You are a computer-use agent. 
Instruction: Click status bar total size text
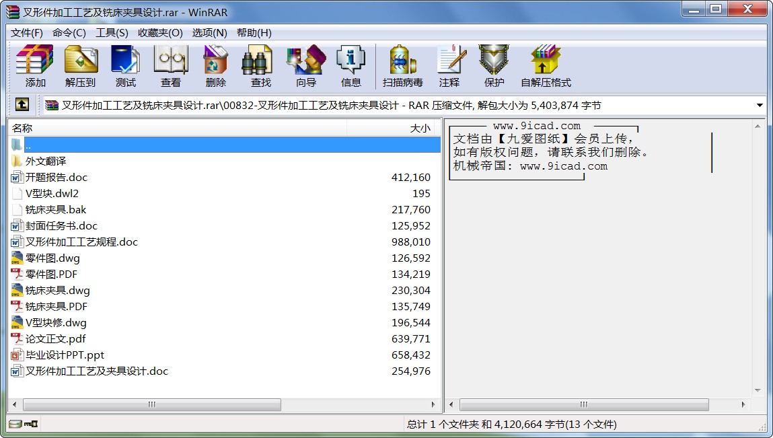[511, 424]
